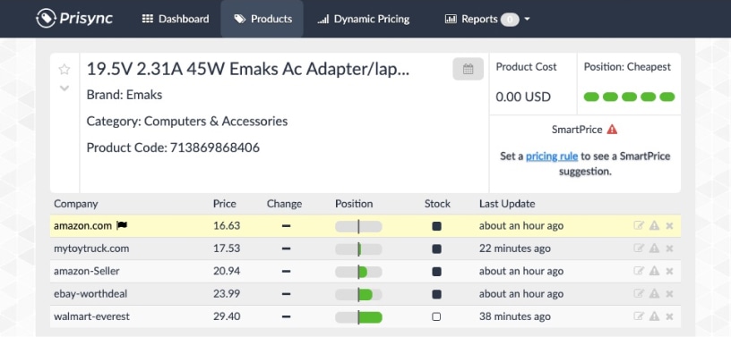Toggle the walmart-everest stock checkbox
The width and height of the screenshot is (731, 337).
436,317
